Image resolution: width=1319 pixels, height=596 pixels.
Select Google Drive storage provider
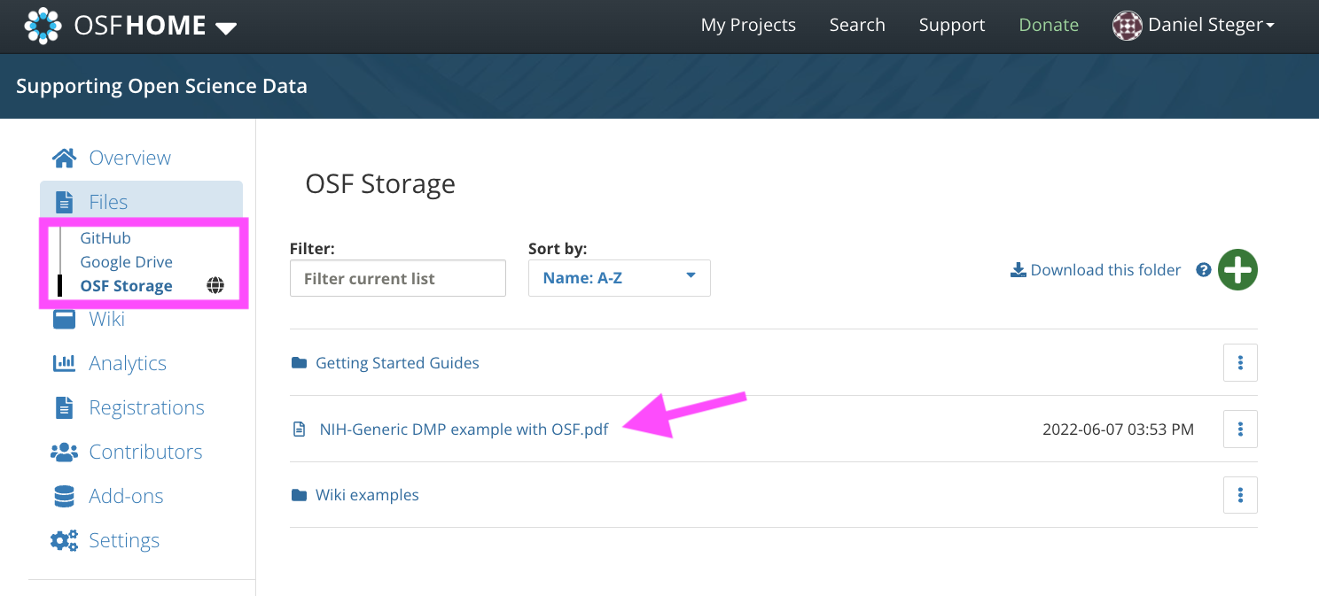[126, 262]
